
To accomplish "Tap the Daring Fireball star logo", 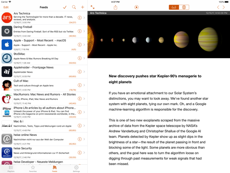I will click(7, 31).
